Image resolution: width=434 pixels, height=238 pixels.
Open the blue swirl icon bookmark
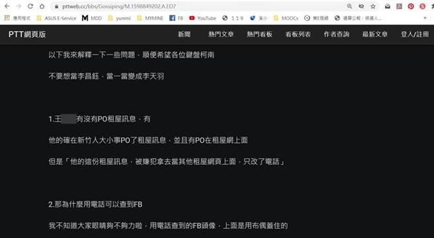coord(259,19)
